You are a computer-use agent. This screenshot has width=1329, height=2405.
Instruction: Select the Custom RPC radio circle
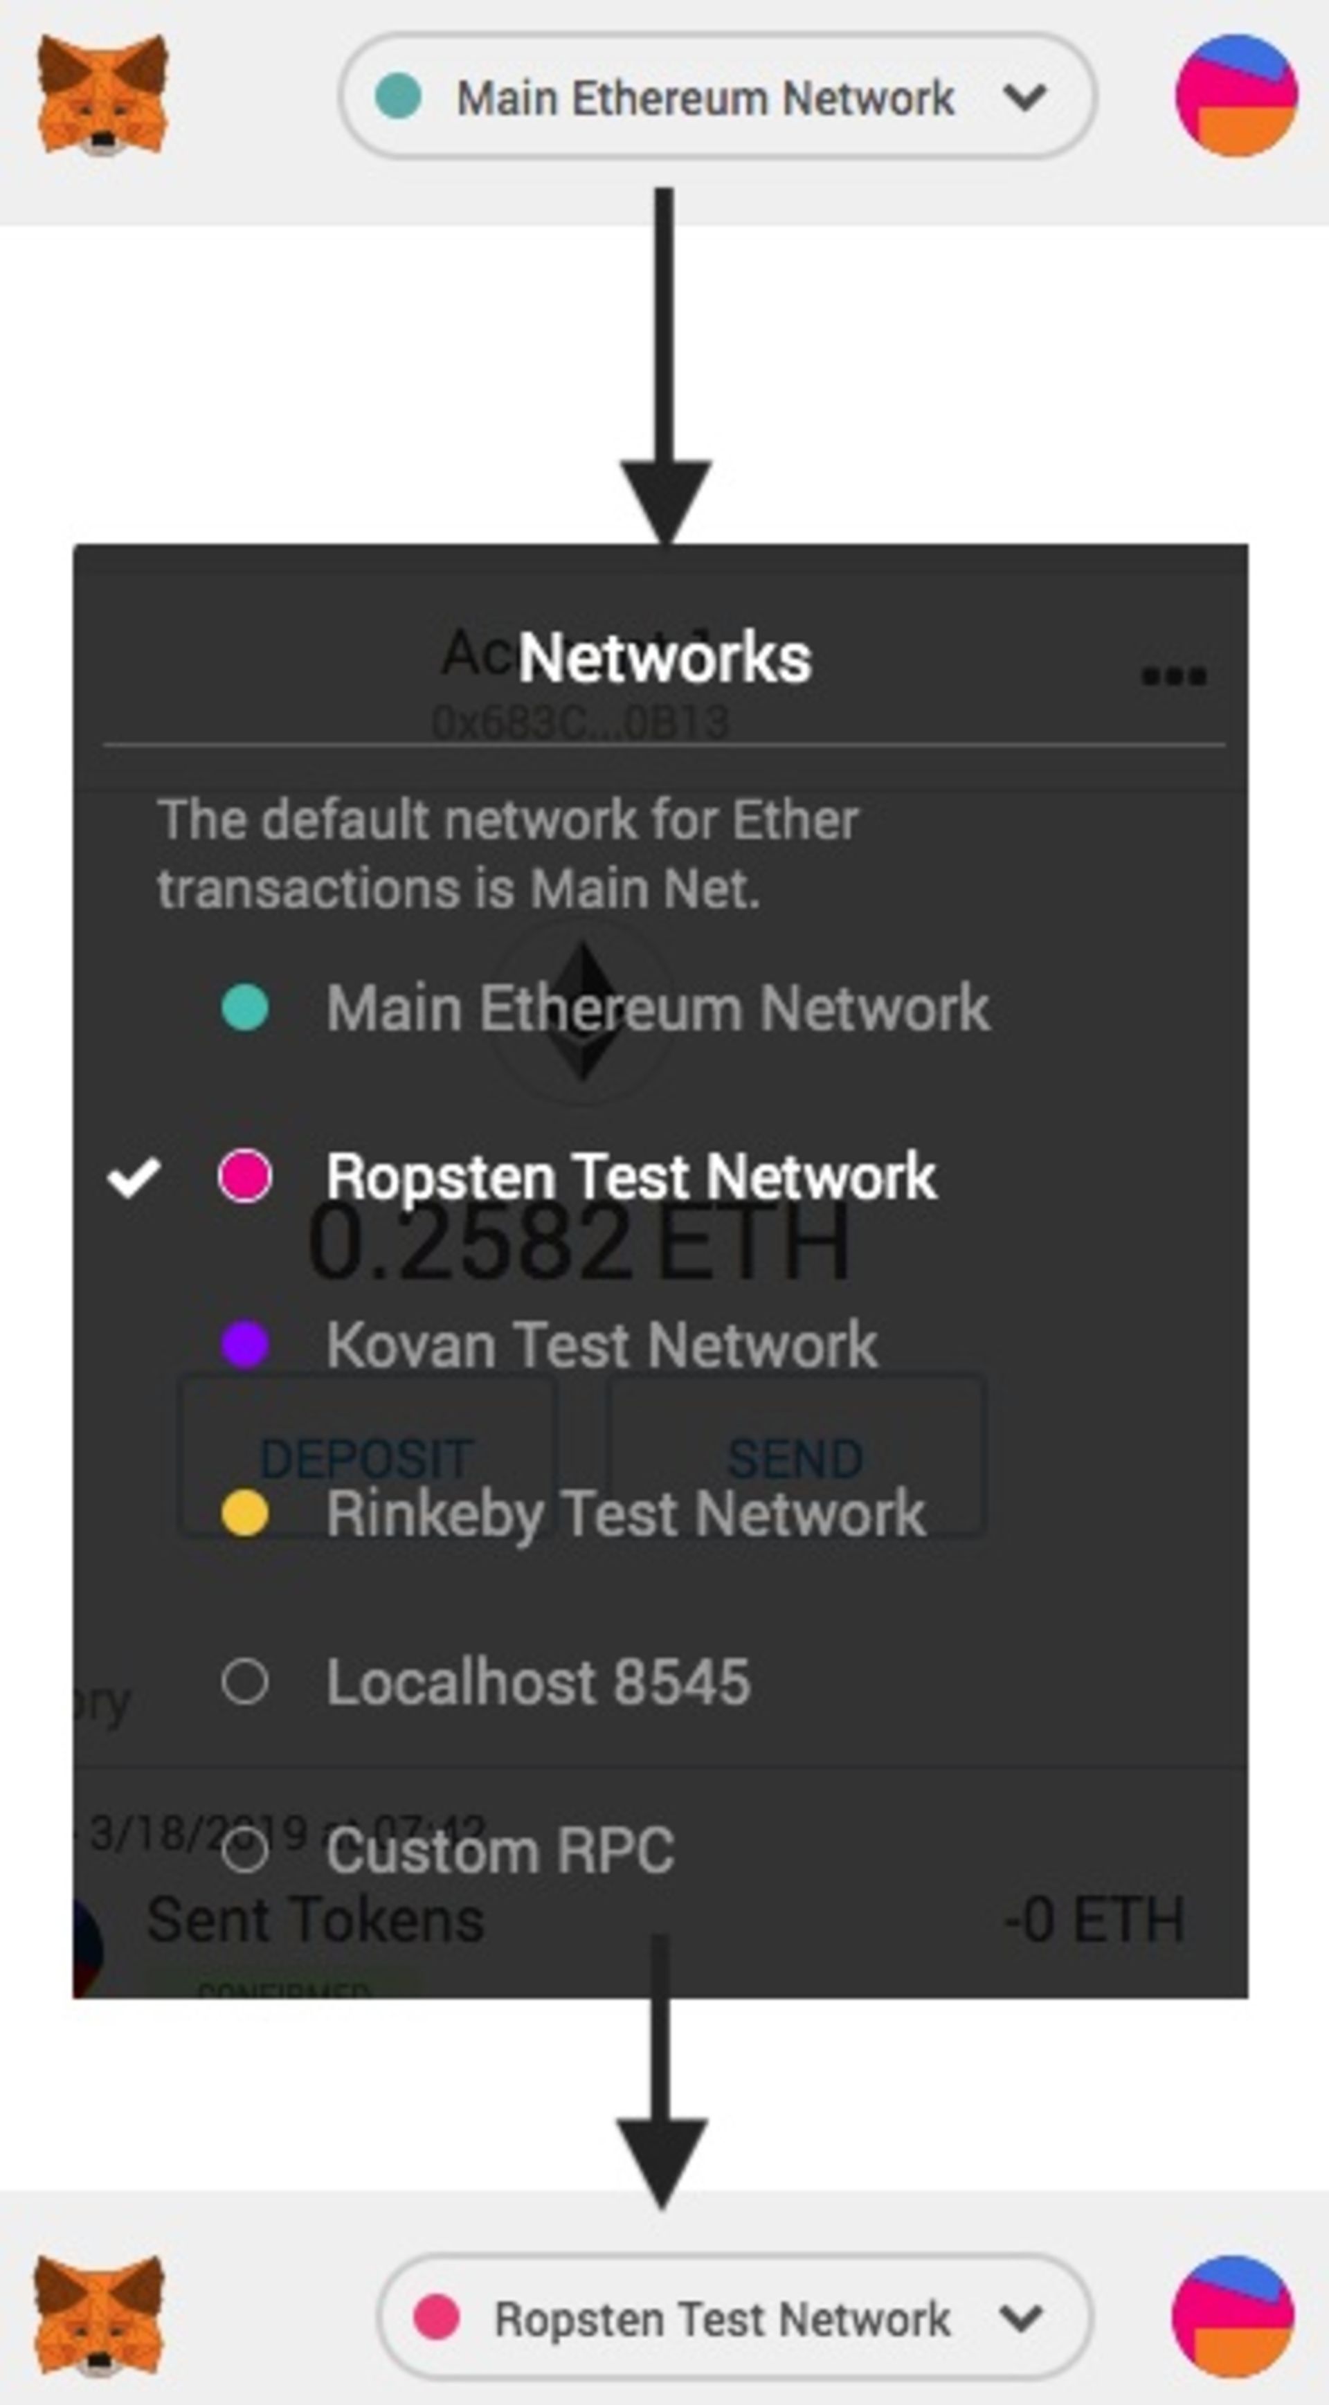click(x=245, y=1851)
